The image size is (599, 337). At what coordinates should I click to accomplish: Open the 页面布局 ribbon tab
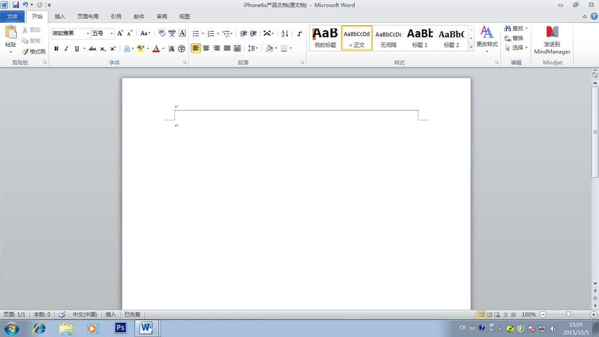pos(88,16)
